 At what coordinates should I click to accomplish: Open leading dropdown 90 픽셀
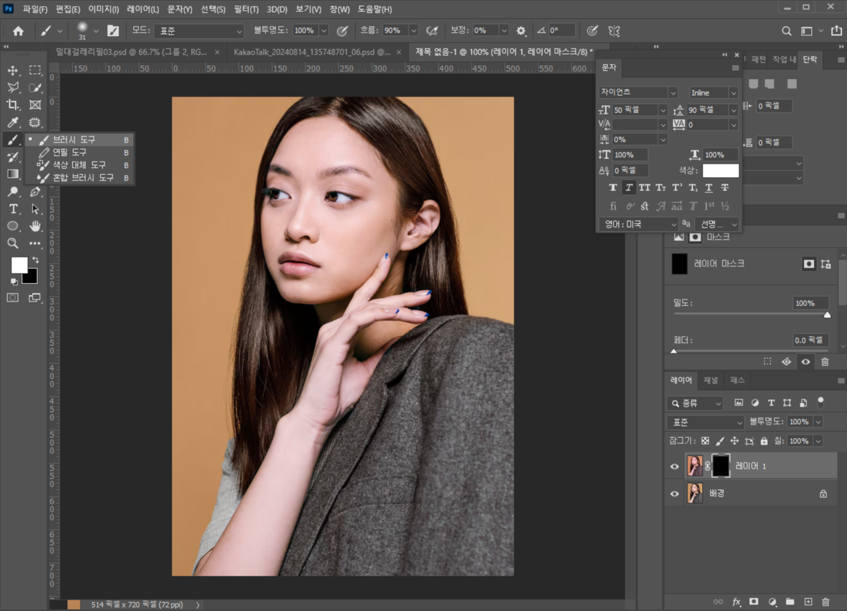pos(733,110)
